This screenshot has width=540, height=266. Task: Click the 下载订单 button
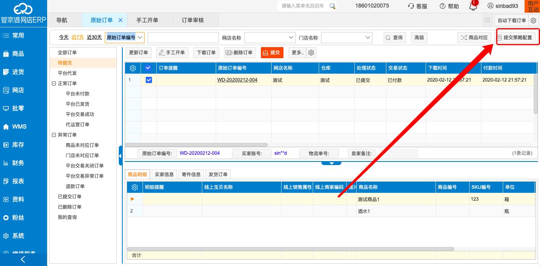[206, 53]
